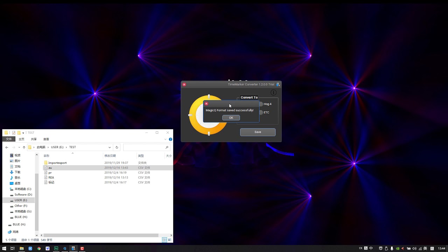Click the TimeMarker Converter taskbar icon
Image resolution: width=448 pixels, height=252 pixels.
(x=73, y=248)
